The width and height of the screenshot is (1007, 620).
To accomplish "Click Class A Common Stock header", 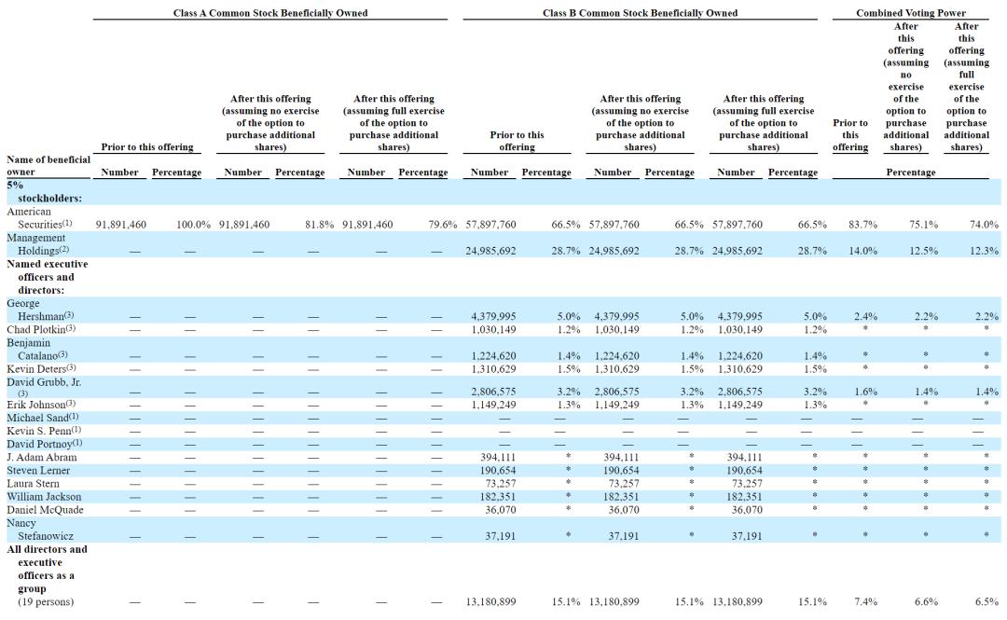I will click(x=270, y=13).
